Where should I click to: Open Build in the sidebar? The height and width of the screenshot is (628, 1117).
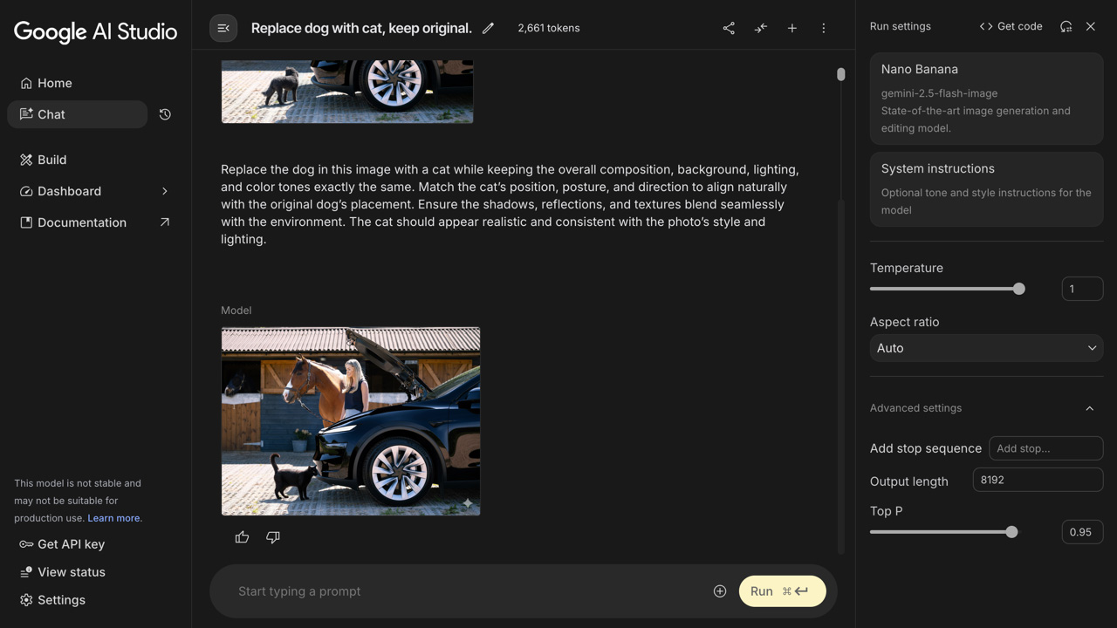coord(51,160)
